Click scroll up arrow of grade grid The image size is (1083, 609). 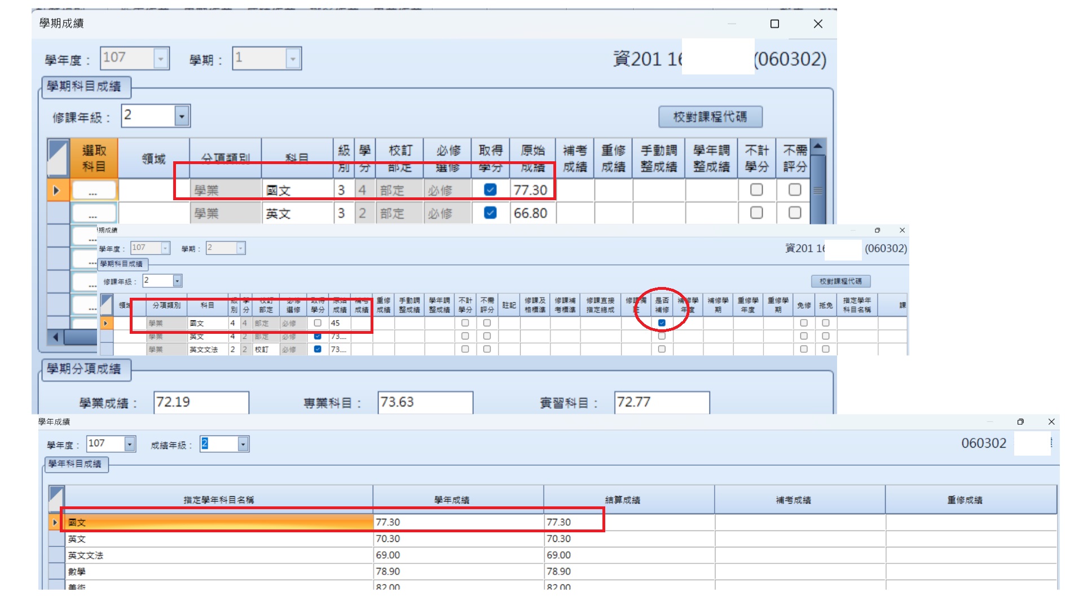(x=818, y=146)
